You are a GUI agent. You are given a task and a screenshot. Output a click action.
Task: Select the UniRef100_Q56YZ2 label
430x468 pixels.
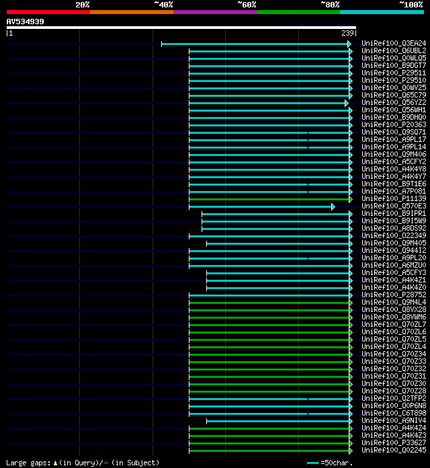394,102
